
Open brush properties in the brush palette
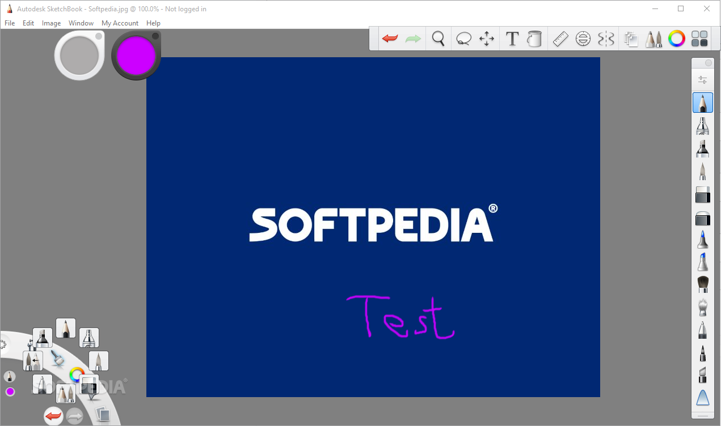click(703, 80)
